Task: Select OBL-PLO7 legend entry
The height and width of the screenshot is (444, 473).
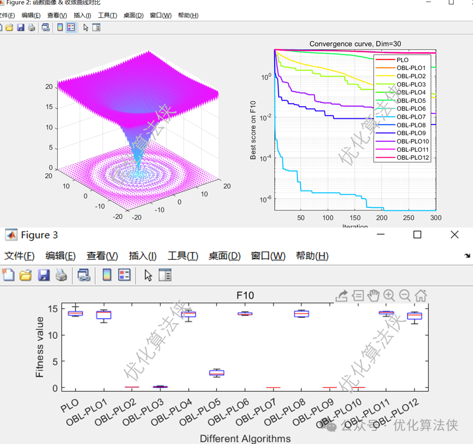Action: (x=401, y=117)
